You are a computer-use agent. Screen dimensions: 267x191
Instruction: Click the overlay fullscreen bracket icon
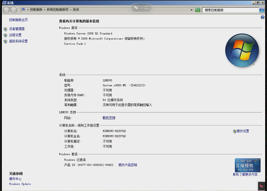click(147, 8)
